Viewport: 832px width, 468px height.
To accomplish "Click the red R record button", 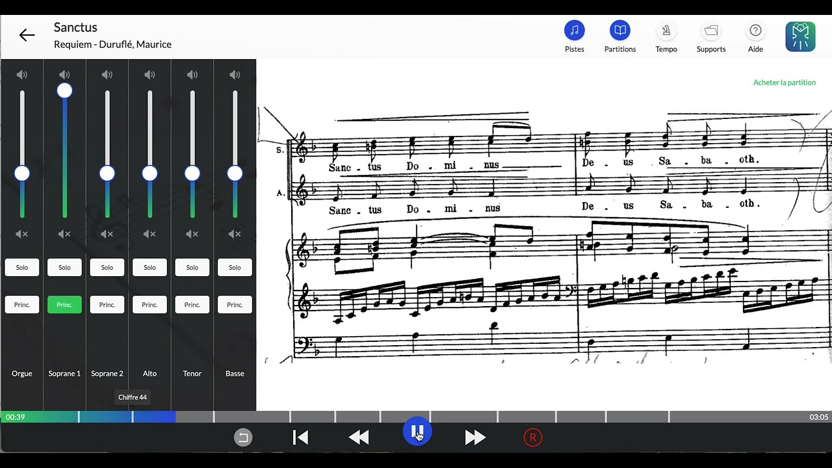I will 532,437.
